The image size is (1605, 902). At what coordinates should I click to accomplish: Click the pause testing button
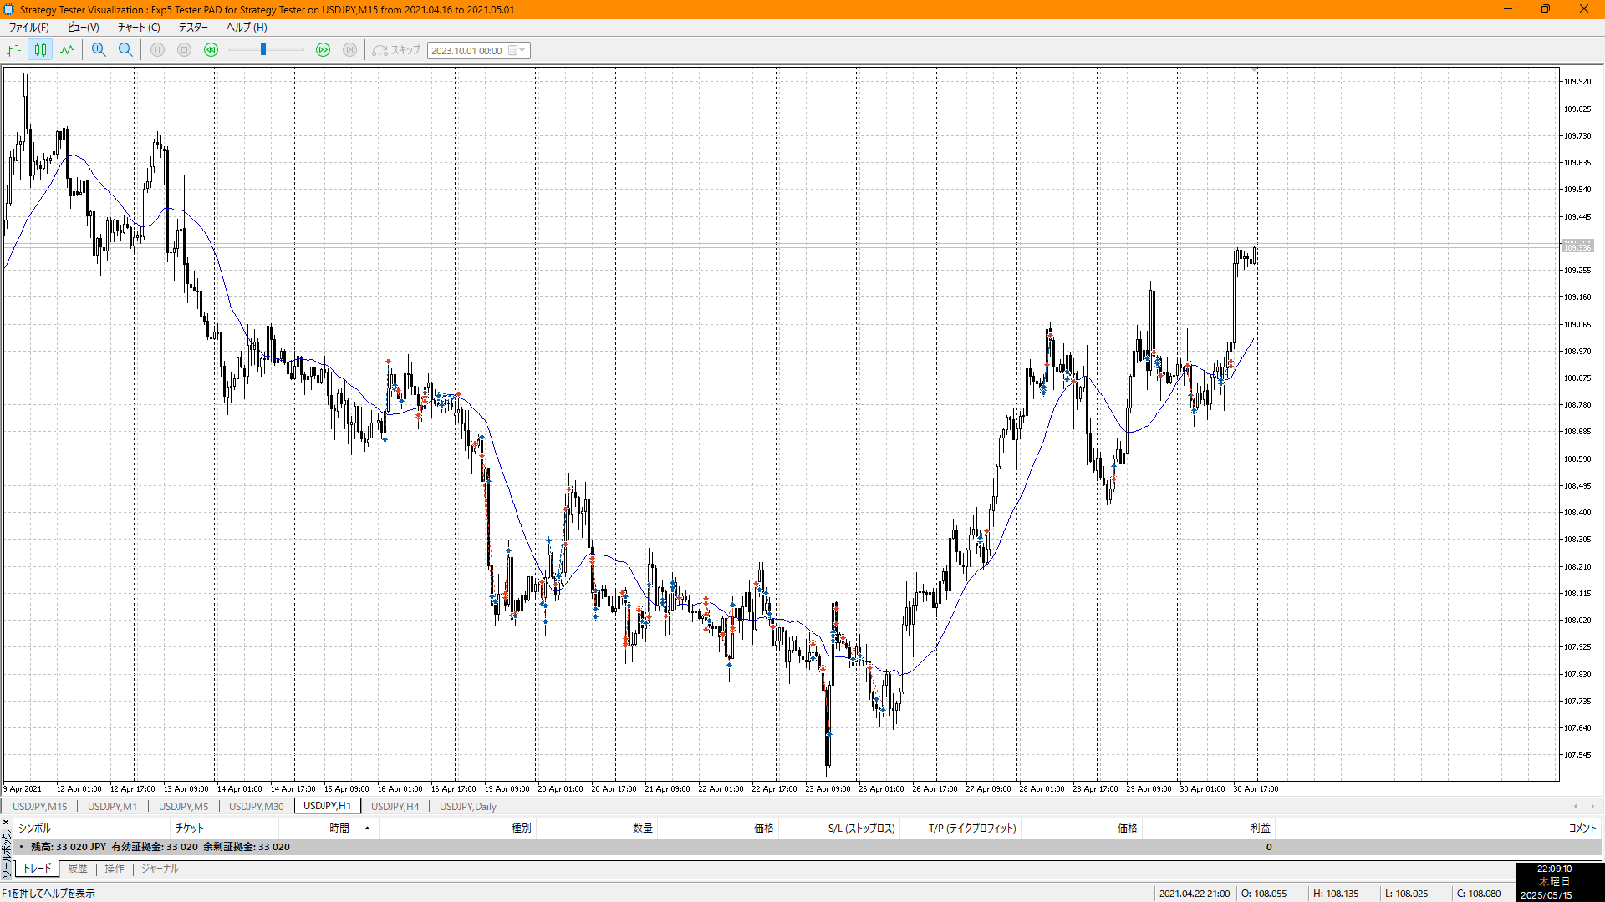[x=157, y=50]
